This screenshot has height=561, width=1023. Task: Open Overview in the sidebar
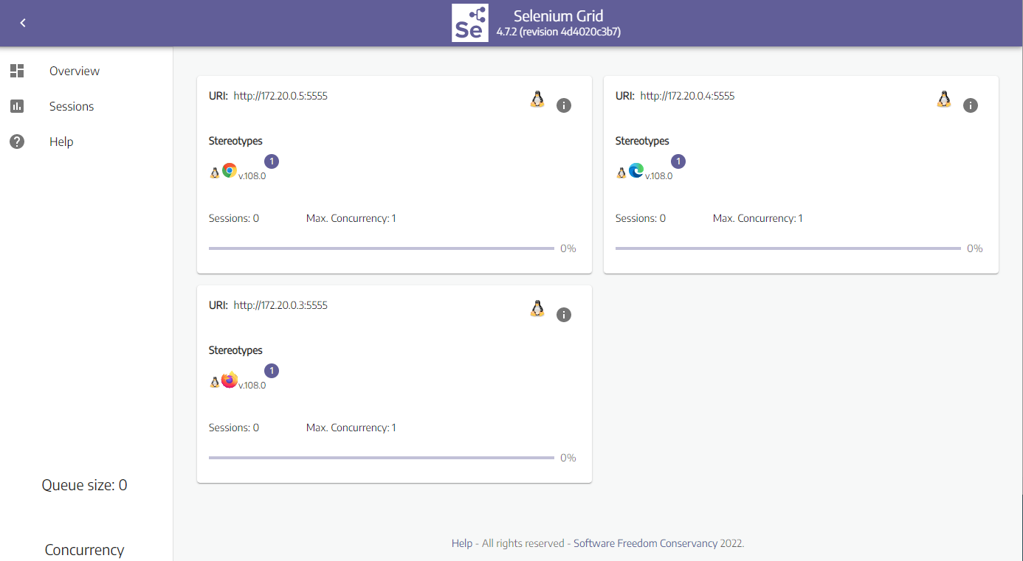(x=75, y=71)
